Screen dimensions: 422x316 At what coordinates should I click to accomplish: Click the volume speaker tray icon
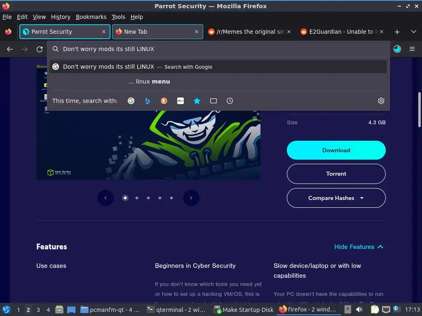tap(359, 309)
